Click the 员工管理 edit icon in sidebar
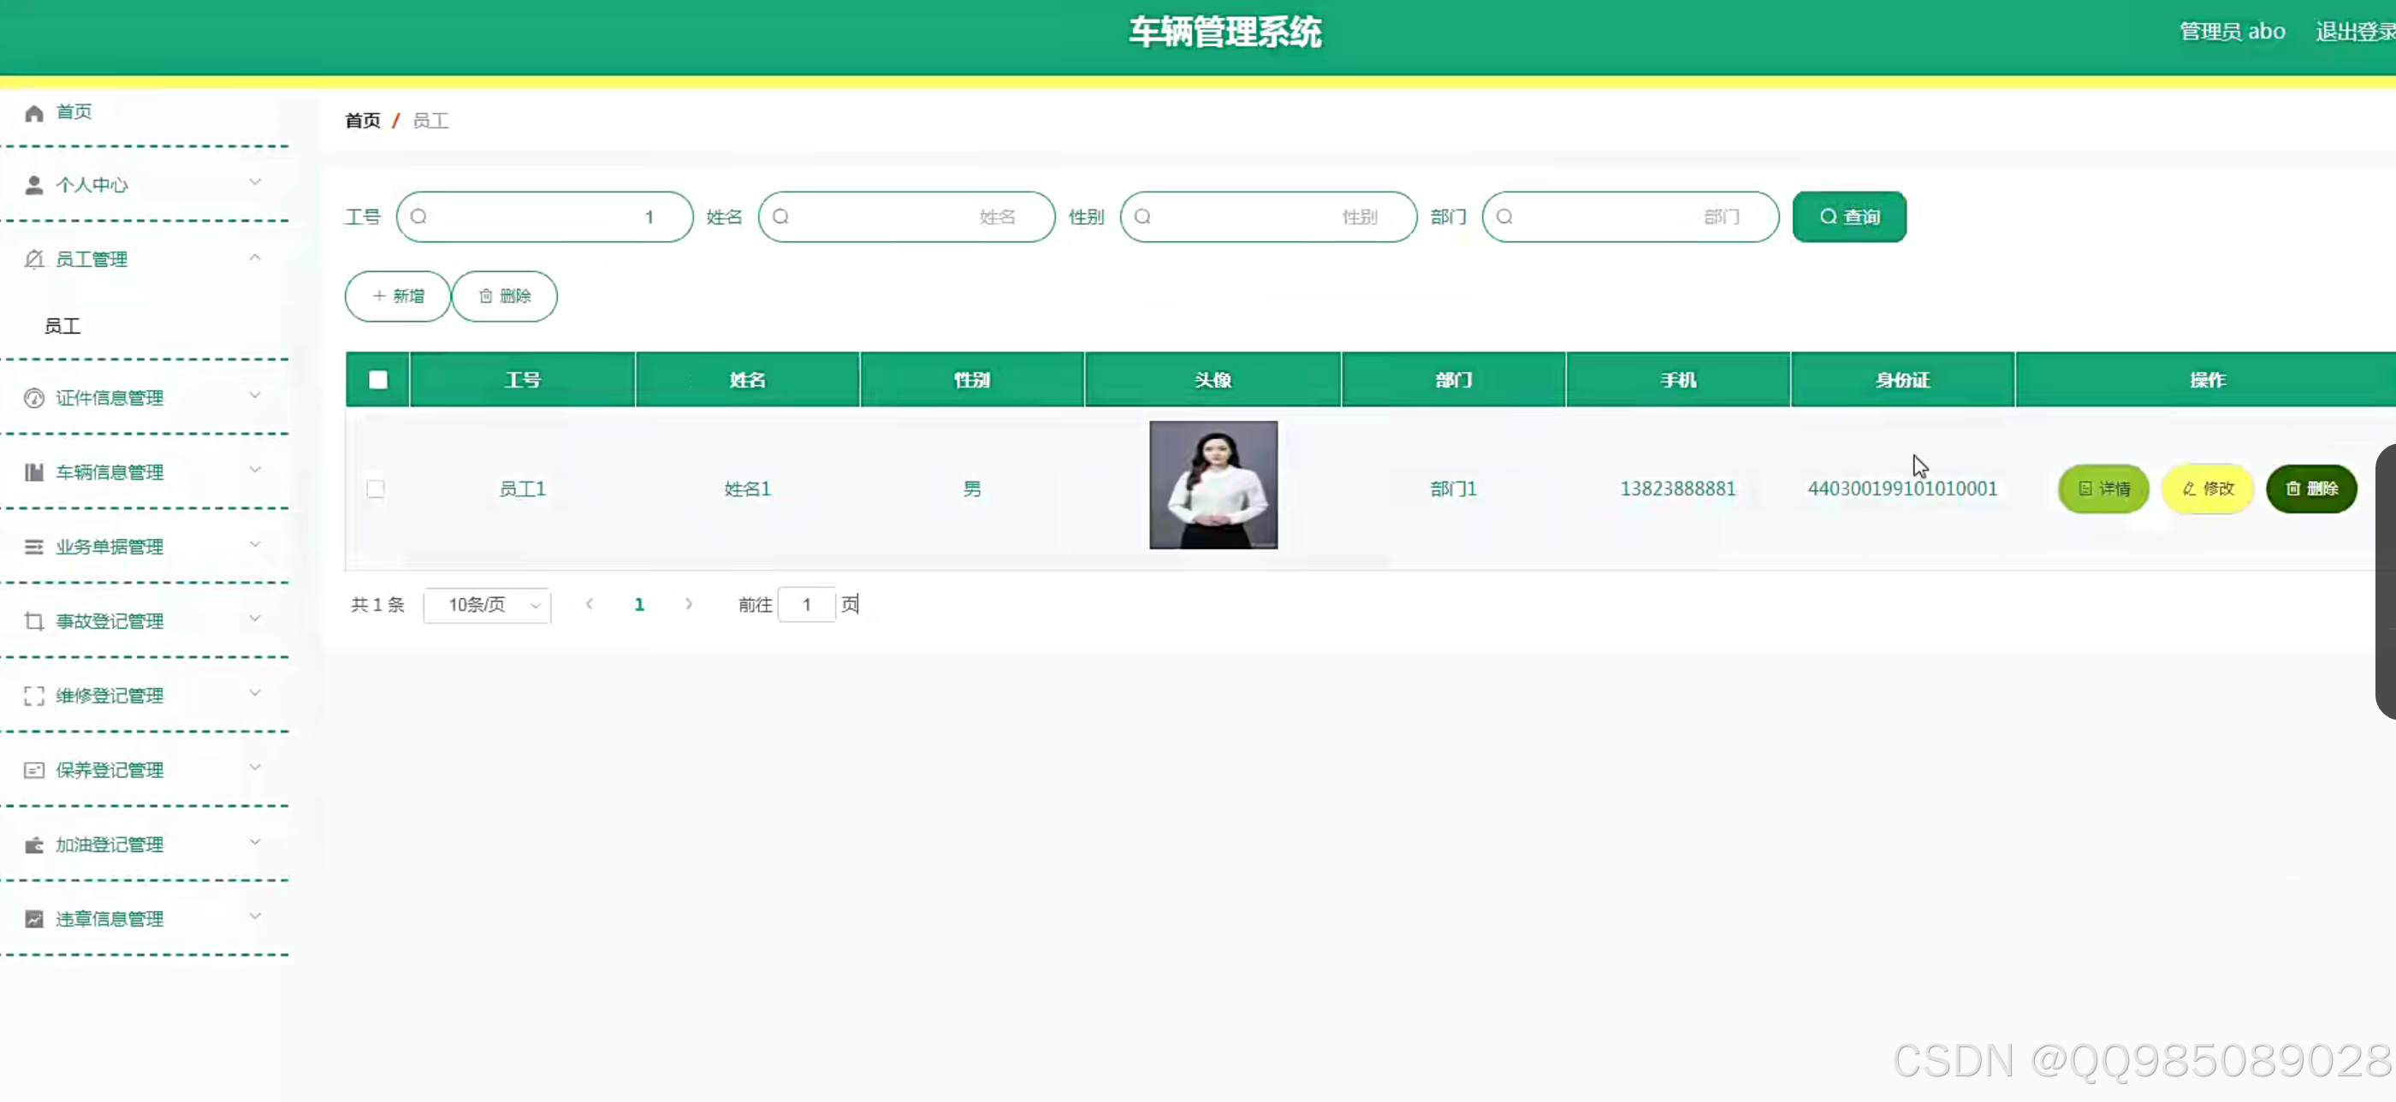Screen dimensions: 2396x1102 pyautogui.click(x=33, y=258)
